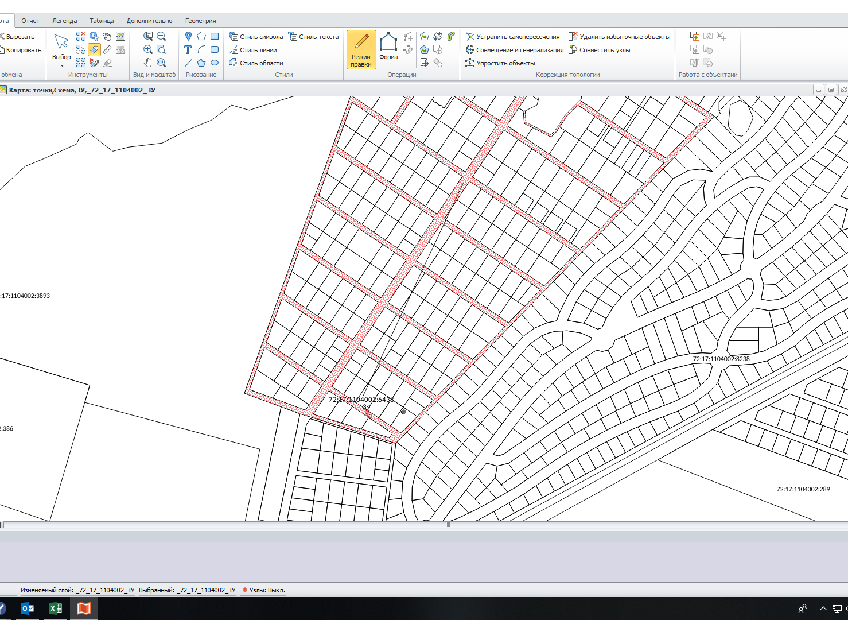Image resolution: width=848 pixels, height=620 pixels.
Task: Expand the Выбор dropdown arrow
Action: click(x=62, y=66)
